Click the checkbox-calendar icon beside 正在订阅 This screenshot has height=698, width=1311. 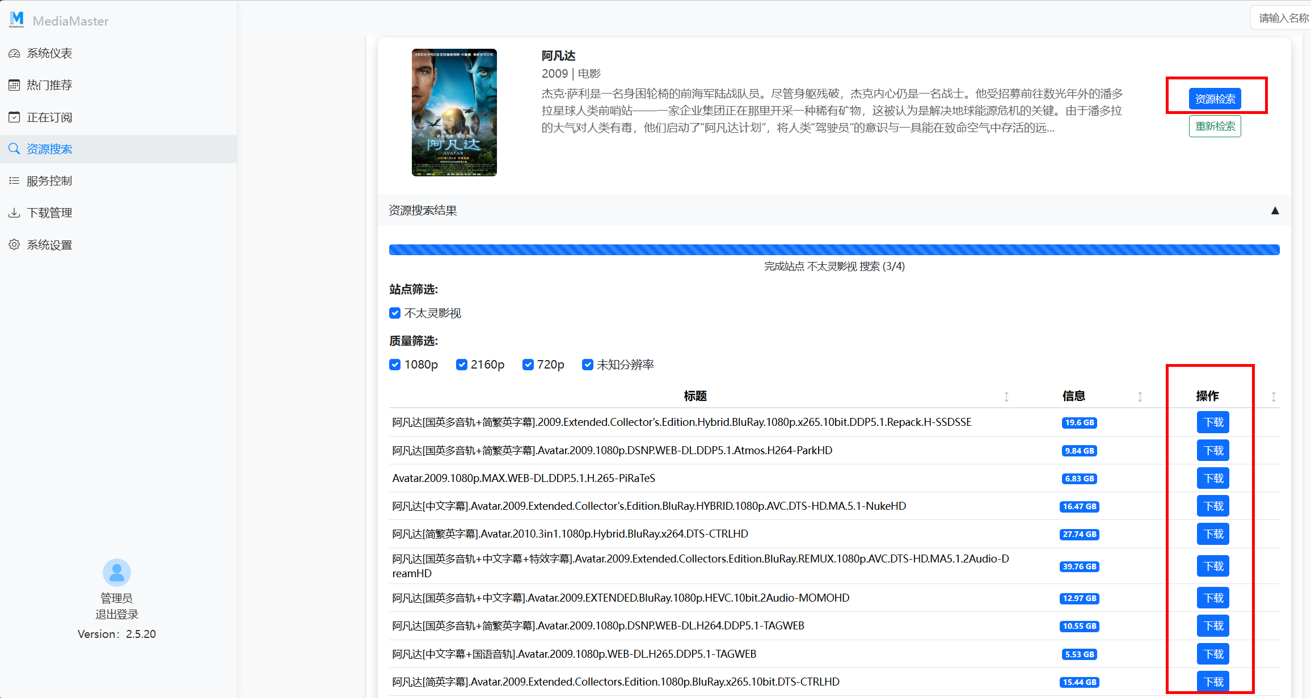(14, 117)
